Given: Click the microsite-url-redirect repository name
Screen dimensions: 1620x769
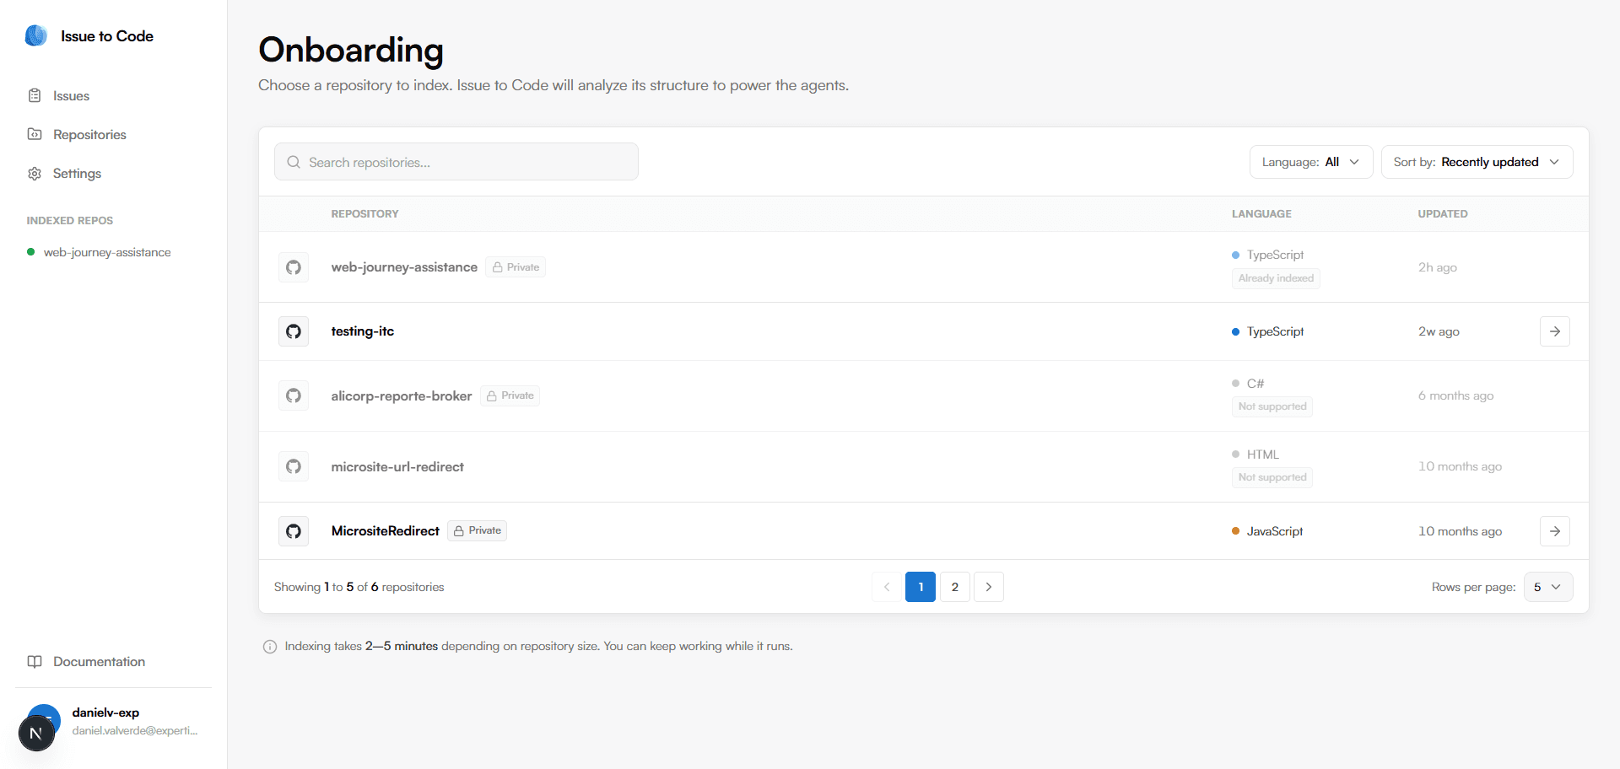Looking at the screenshot, I should [397, 466].
